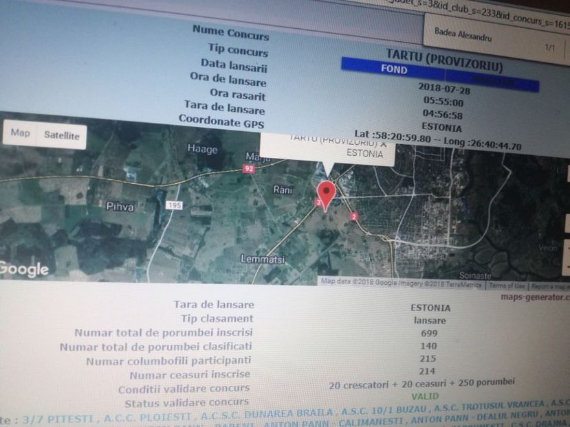570x427 pixels.
Task: Click route shield 2 below the marker
Action: [353, 216]
